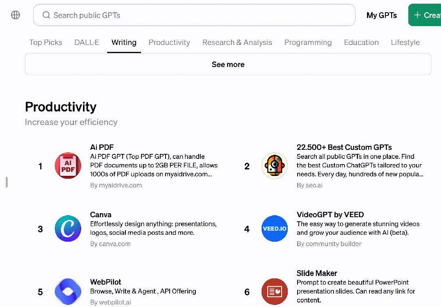Open the Slide Maker red icon
This screenshot has height=307, width=441.
pos(275,291)
